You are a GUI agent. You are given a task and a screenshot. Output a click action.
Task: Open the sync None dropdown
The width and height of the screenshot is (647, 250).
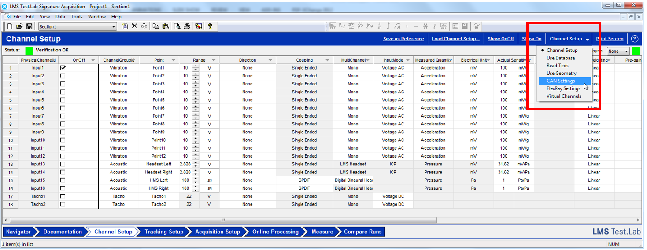tap(626, 51)
